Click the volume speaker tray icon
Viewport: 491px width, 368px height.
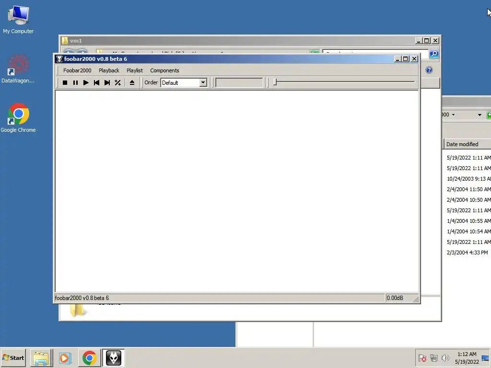point(445,358)
